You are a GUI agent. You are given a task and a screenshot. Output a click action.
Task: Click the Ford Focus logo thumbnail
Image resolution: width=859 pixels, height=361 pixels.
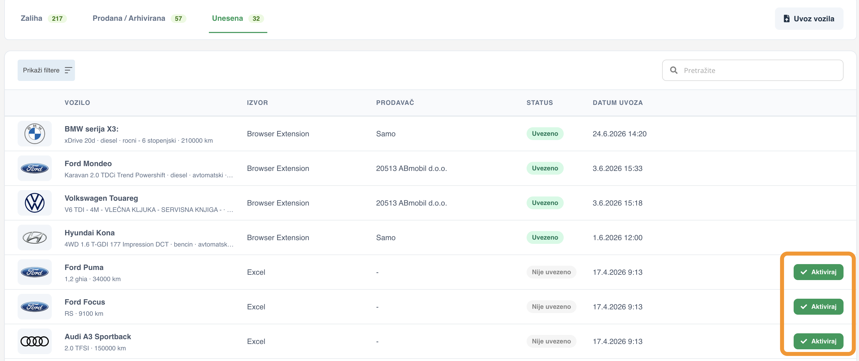[x=35, y=307]
